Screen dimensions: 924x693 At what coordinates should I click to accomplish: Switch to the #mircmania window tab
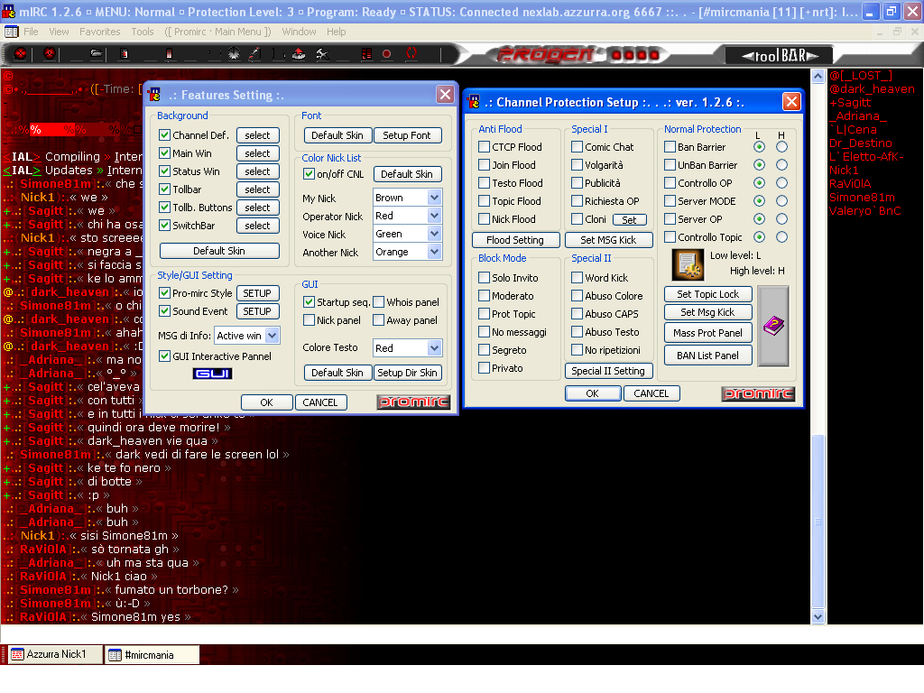150,655
